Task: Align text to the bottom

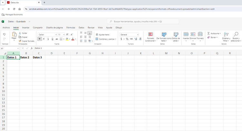Action: (90, 33)
